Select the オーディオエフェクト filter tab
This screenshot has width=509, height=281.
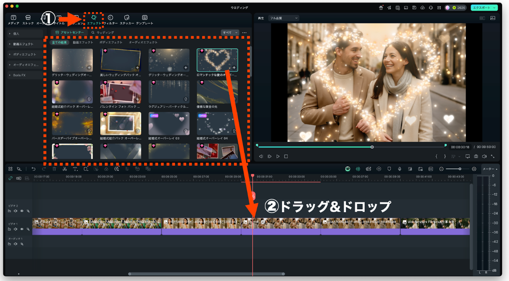click(x=143, y=43)
